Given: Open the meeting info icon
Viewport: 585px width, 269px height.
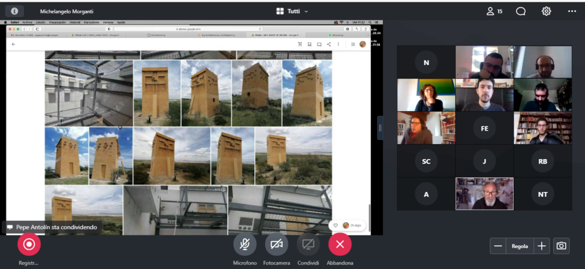Looking at the screenshot, I should [x=14, y=11].
